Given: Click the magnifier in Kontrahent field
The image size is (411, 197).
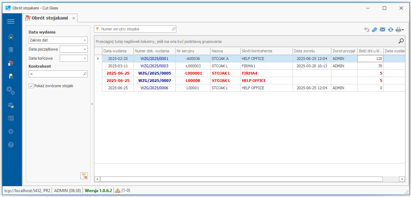Looking at the screenshot, I should (x=85, y=74).
